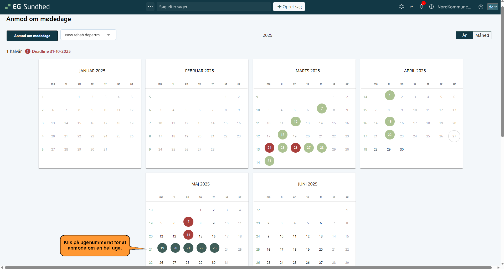Expand the New rehab department dropdown
This screenshot has height=269, width=504.
click(88, 35)
